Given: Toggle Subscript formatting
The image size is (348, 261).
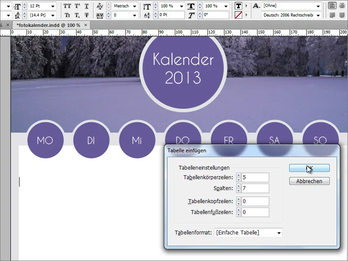Looking at the screenshot, I should click(x=77, y=15).
